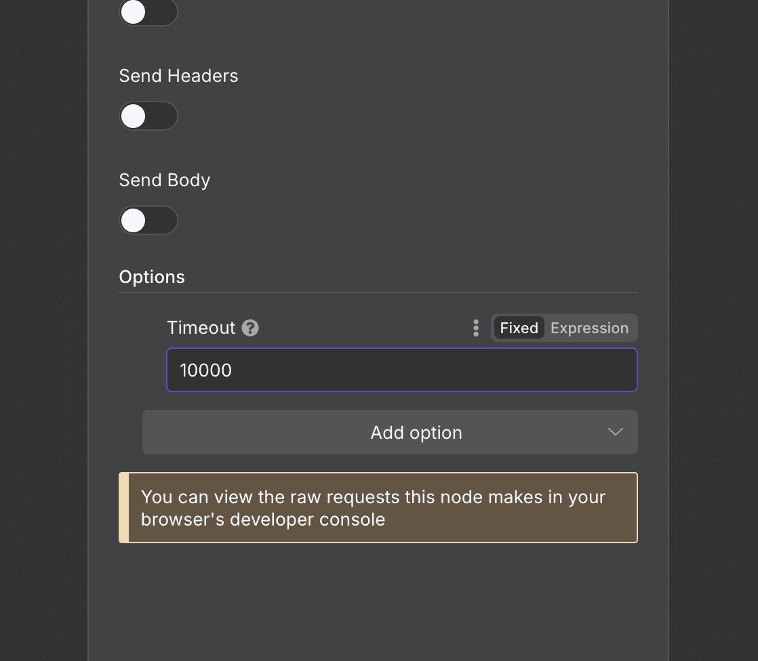Screen dimensions: 758x661
Task: Click the yellow accent stripe on the notice
Action: coord(124,507)
